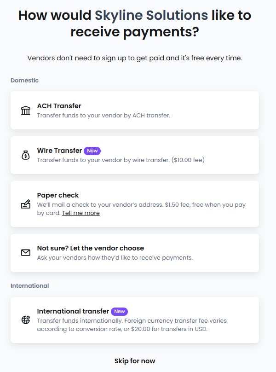Click the wire transfer $10.00 fee description
This screenshot has width=276, height=372.
pos(121,160)
